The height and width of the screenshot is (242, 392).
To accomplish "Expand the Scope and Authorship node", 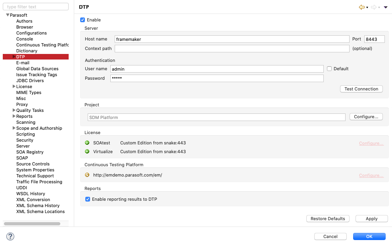I will [14, 128].
